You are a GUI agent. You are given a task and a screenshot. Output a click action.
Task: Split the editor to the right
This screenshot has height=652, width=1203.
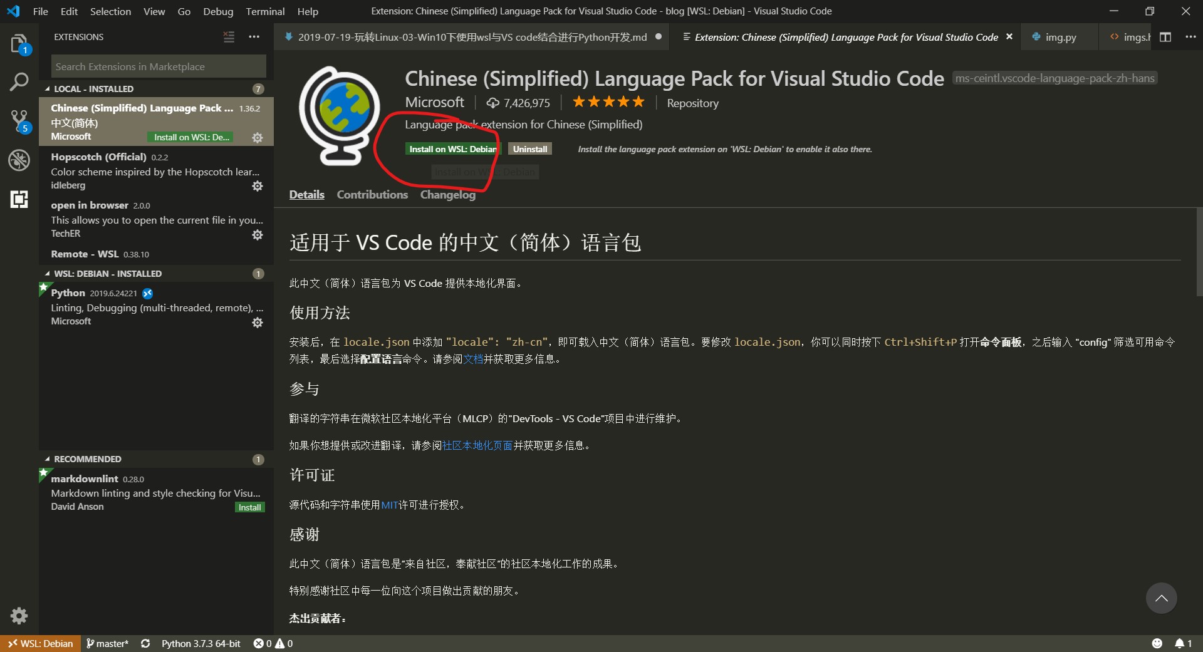pyautogui.click(x=1165, y=37)
